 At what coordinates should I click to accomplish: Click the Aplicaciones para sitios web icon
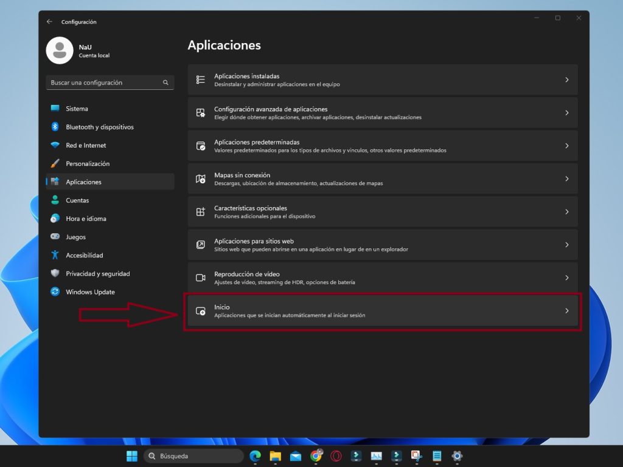(200, 244)
